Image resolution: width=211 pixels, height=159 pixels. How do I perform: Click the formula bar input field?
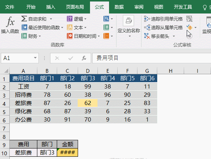coord(152,58)
